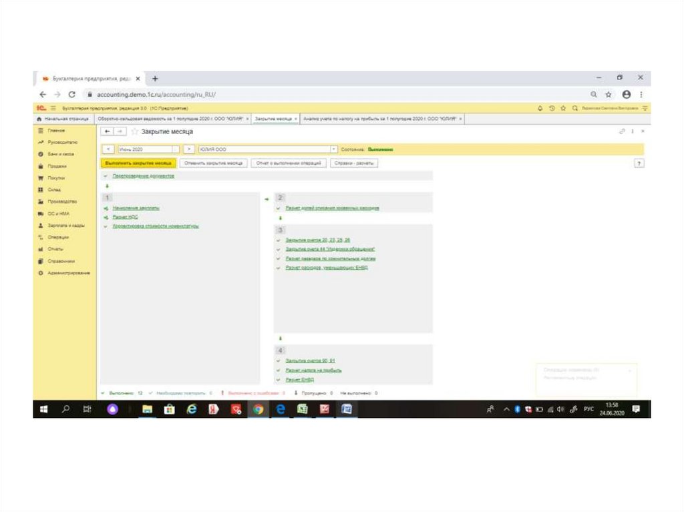684x512 pixels.
Task: Add Закрытие месяца page to favorites star
Action: click(x=135, y=132)
